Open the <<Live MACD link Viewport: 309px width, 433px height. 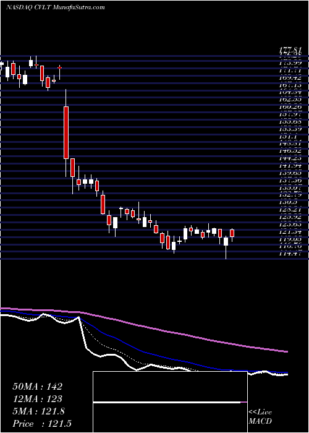pyautogui.click(x=260, y=417)
